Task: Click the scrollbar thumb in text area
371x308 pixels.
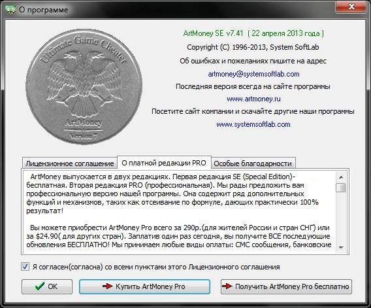Action: pyautogui.click(x=341, y=188)
